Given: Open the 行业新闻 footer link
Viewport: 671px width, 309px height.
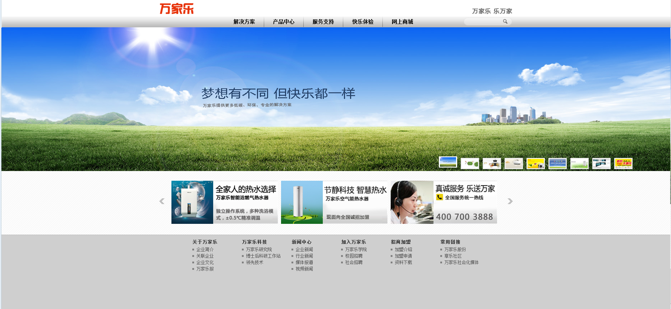Looking at the screenshot, I should tap(304, 256).
